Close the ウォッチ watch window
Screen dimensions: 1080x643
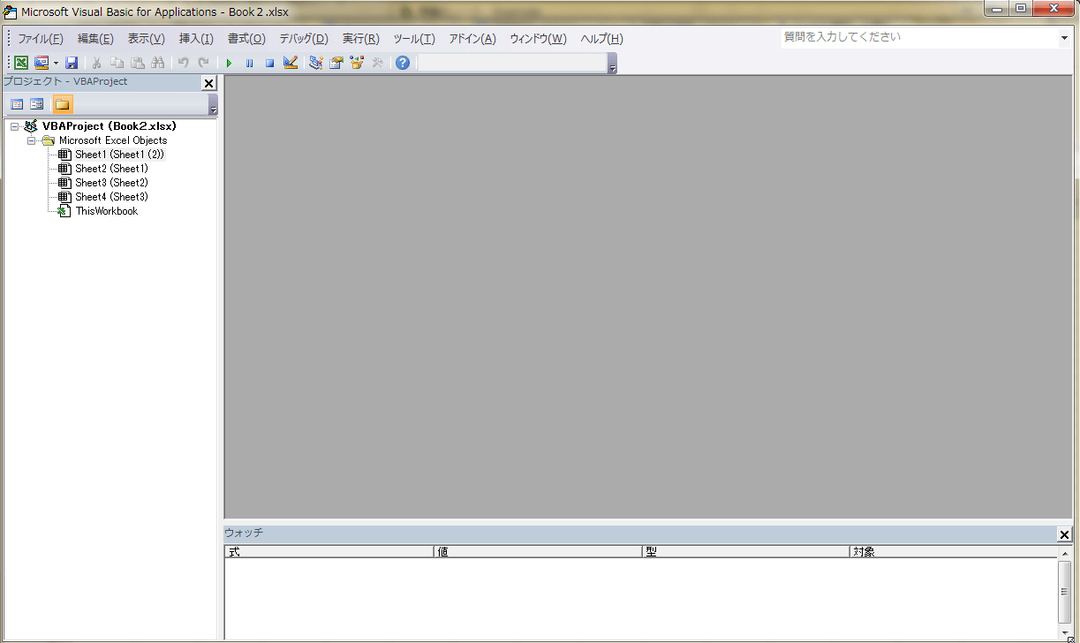click(x=1064, y=534)
